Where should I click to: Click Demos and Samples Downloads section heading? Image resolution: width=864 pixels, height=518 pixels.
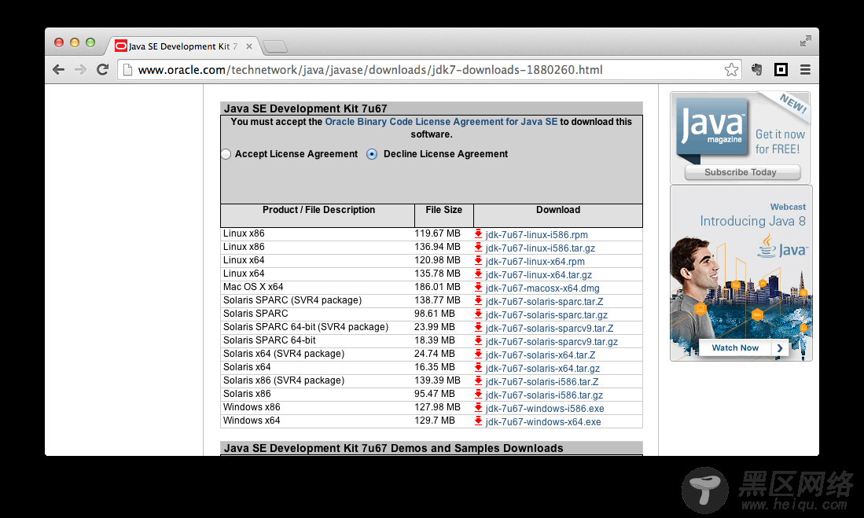click(x=393, y=448)
